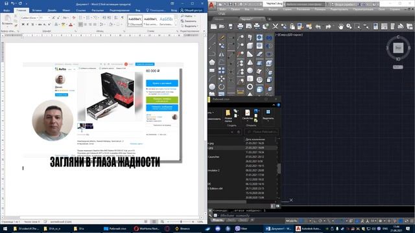Select the Cone solid tool in AutoCAD
415x233 pixels.
(250, 63)
